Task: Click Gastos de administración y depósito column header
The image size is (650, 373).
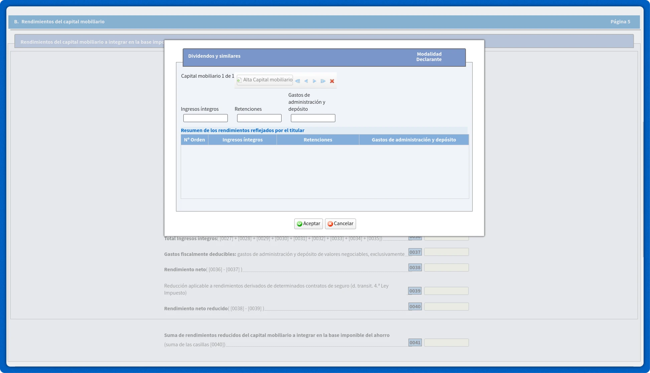Action: pos(414,140)
